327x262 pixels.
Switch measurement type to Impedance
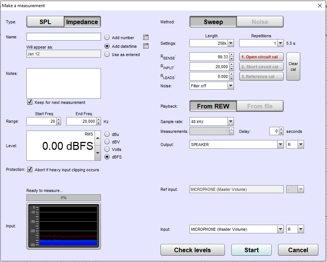coord(82,22)
